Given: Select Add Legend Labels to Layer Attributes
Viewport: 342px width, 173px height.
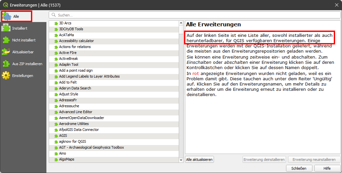Looking at the screenshot, I should [114, 76].
